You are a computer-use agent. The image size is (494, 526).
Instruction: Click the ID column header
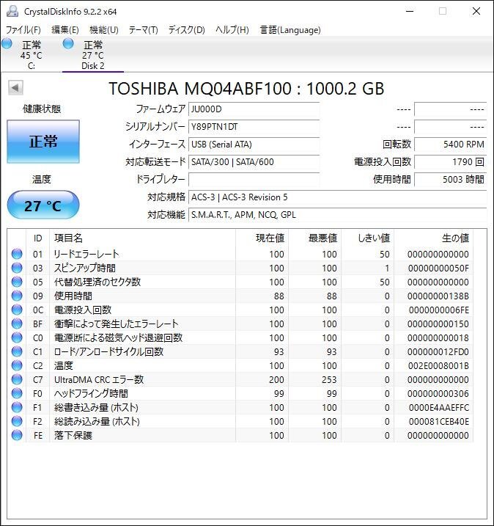coord(37,238)
